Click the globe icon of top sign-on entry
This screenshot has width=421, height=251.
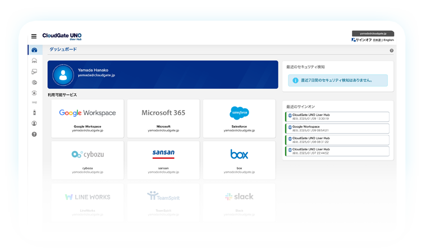[x=290, y=116]
